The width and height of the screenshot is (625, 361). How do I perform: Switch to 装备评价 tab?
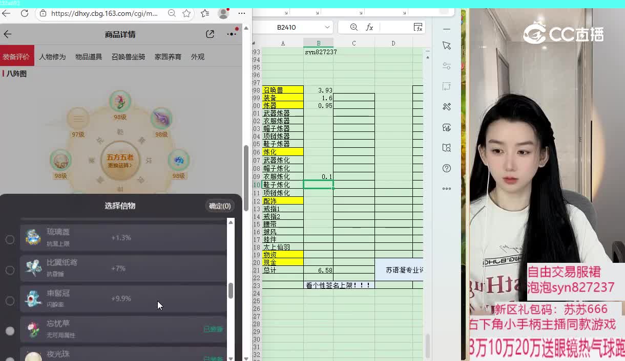[16, 57]
